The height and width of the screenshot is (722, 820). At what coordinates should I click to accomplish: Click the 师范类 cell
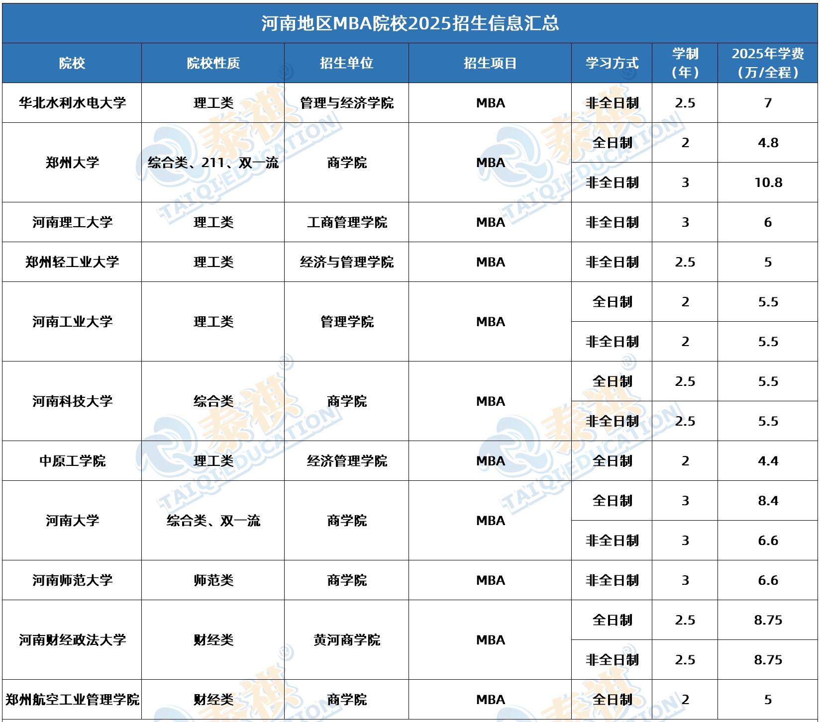point(213,580)
